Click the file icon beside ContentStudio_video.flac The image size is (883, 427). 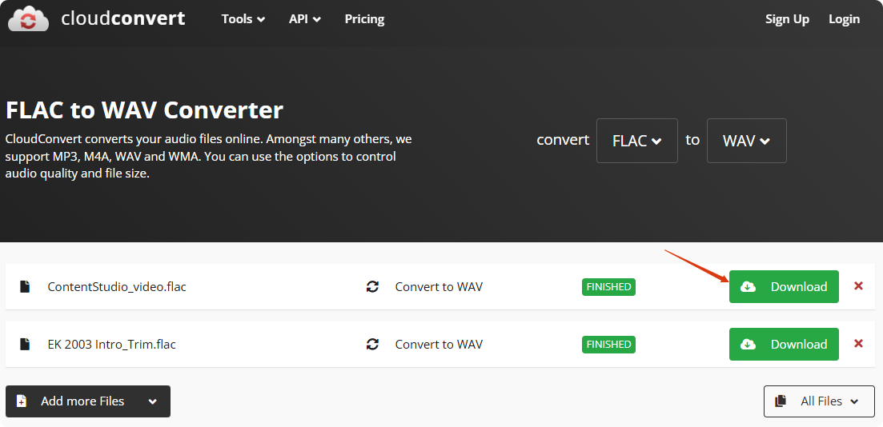25,286
